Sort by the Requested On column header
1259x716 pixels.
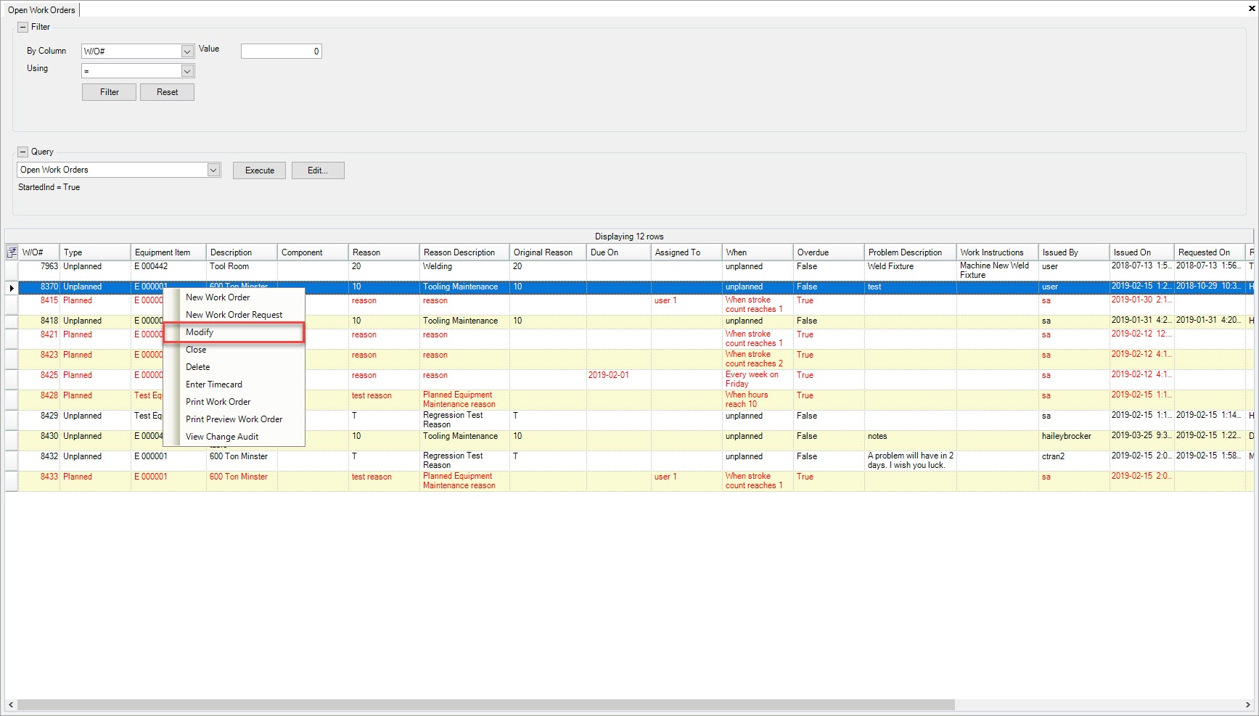click(1210, 252)
